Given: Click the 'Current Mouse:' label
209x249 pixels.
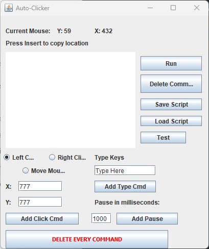Looking at the screenshot, I should tap(28, 31).
